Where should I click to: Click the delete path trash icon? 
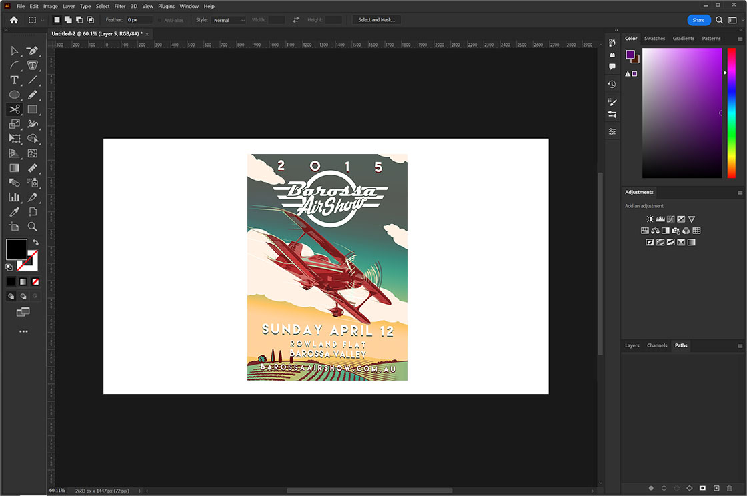(x=729, y=488)
